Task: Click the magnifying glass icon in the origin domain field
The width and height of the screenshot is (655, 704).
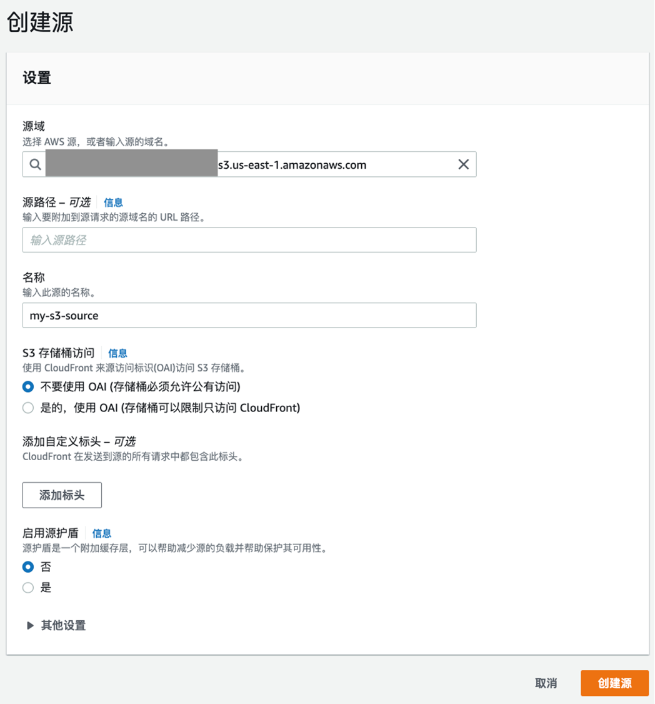Action: [34, 164]
